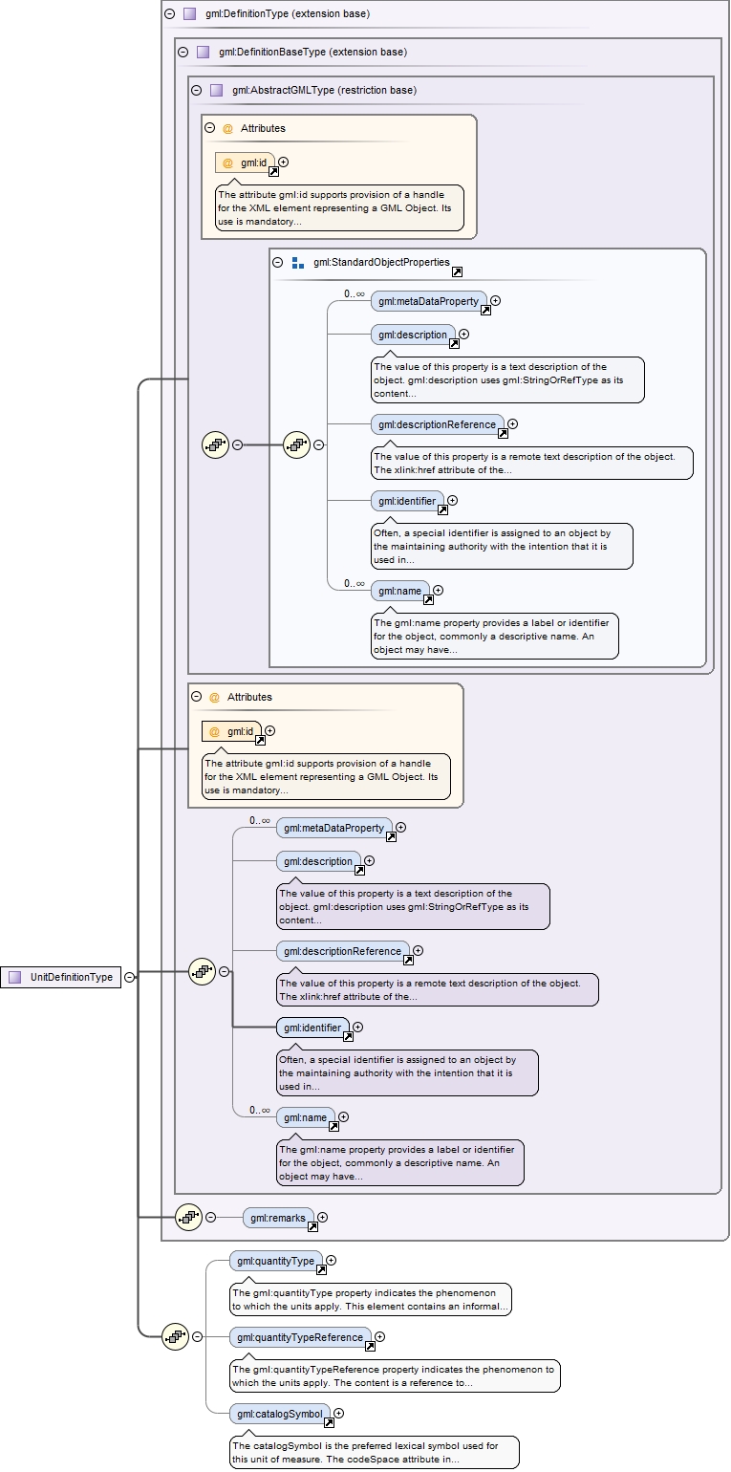Click the purple type icon in UnitDefinitionType box

(x=14, y=977)
